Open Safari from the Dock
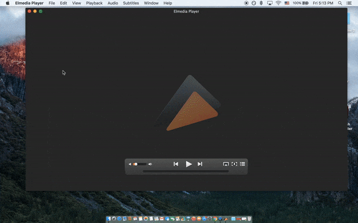This screenshot has height=223, width=358. coord(119,219)
